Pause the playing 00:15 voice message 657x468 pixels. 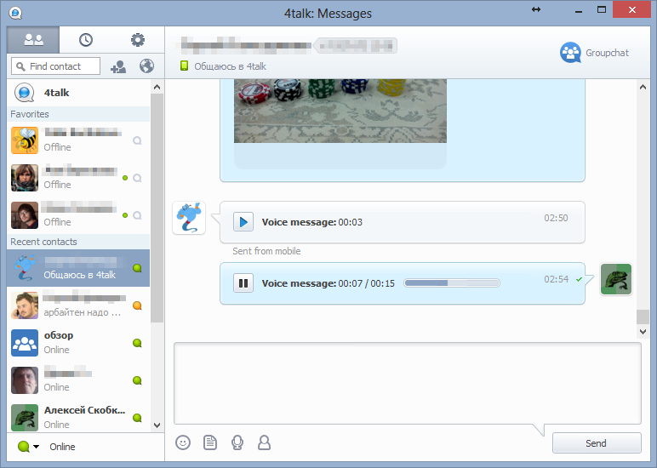[243, 283]
